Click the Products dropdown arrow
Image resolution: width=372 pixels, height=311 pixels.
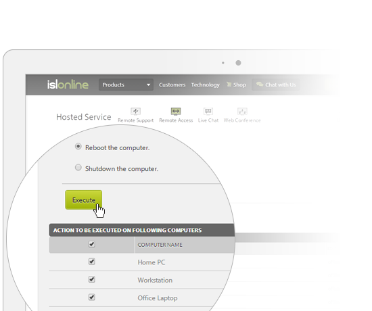tap(148, 85)
